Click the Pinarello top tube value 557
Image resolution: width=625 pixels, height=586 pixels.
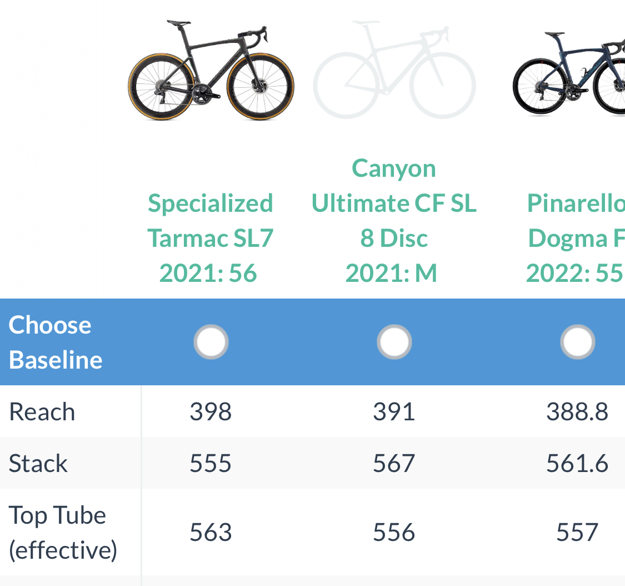click(x=577, y=533)
